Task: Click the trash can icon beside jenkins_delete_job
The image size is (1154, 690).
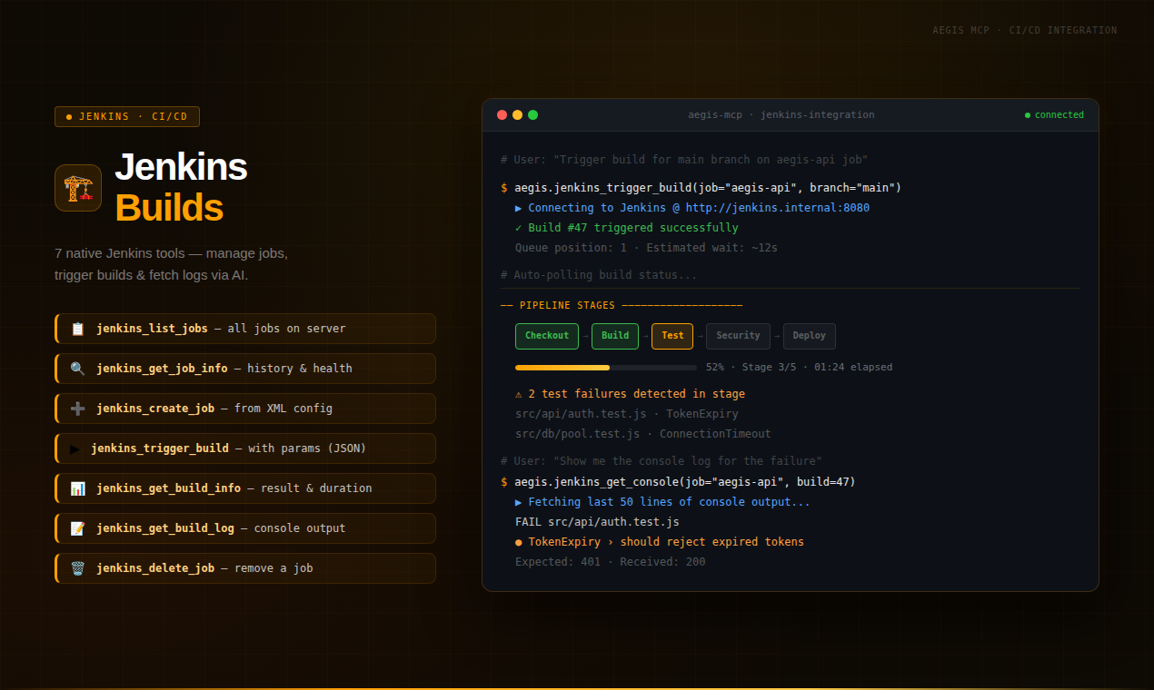Action: (77, 568)
